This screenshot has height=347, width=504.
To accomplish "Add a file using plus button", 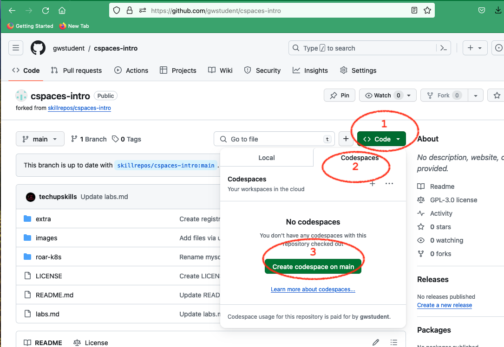I will 346,139.
